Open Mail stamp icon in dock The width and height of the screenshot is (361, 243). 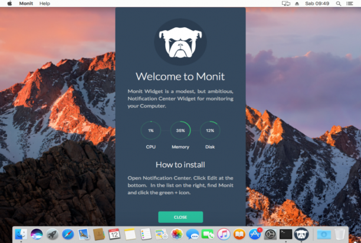point(84,234)
